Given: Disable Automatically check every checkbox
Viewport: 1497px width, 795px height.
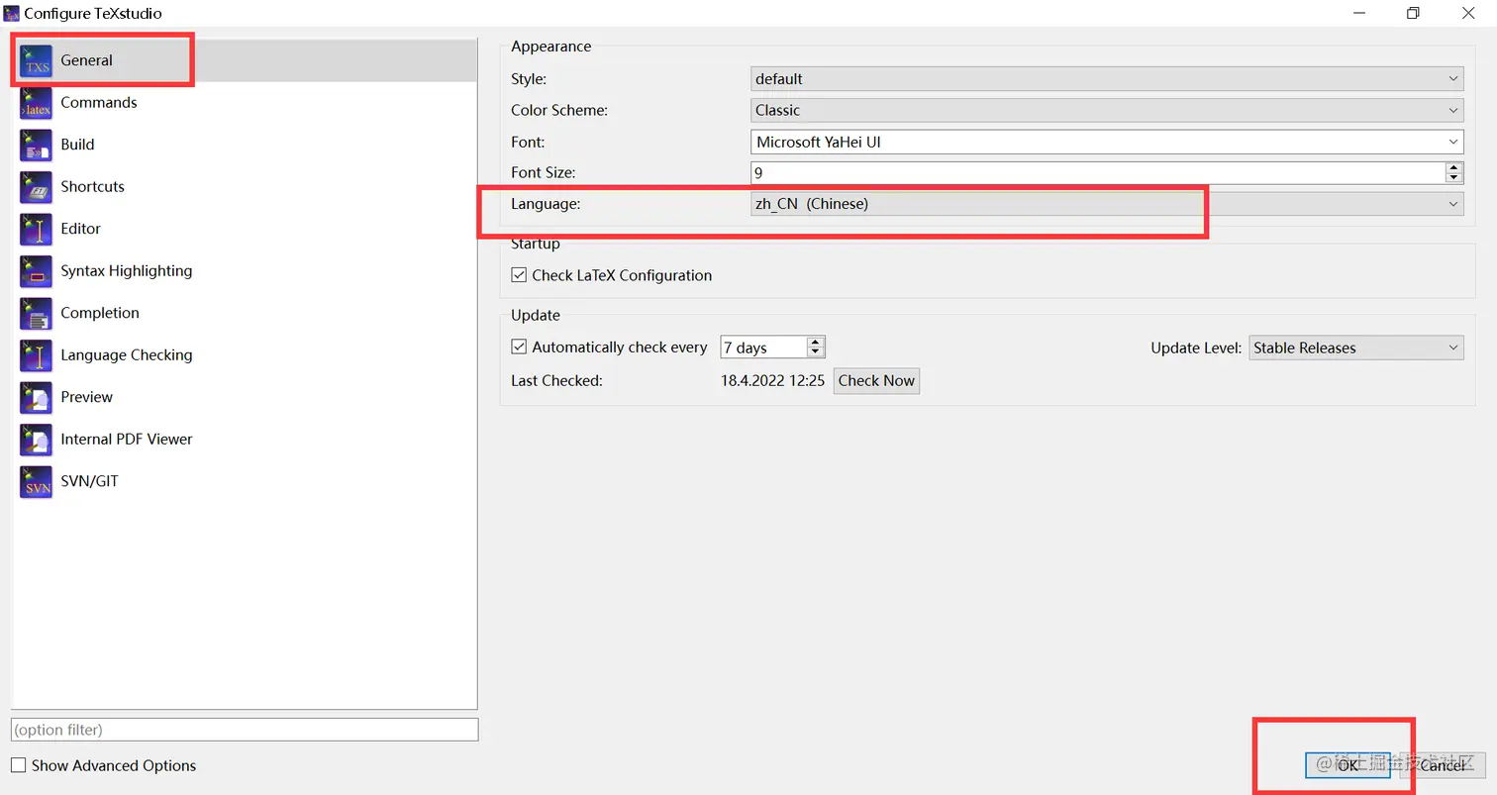Looking at the screenshot, I should point(519,348).
